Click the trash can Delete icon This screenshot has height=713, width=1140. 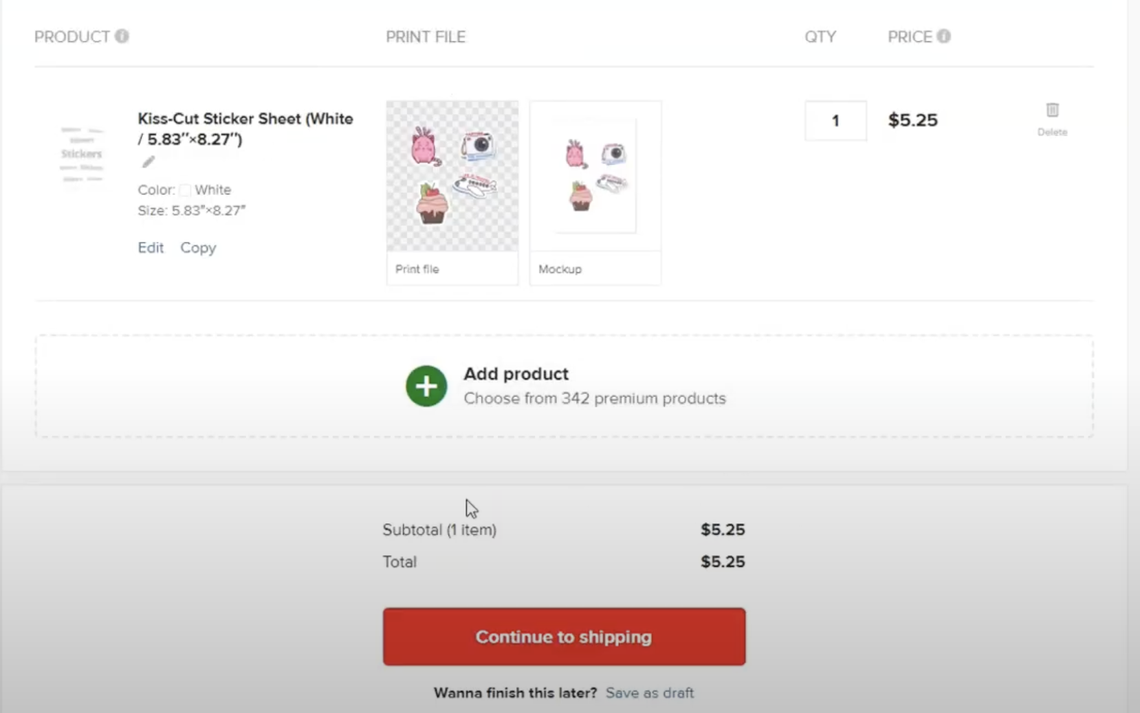click(x=1052, y=111)
